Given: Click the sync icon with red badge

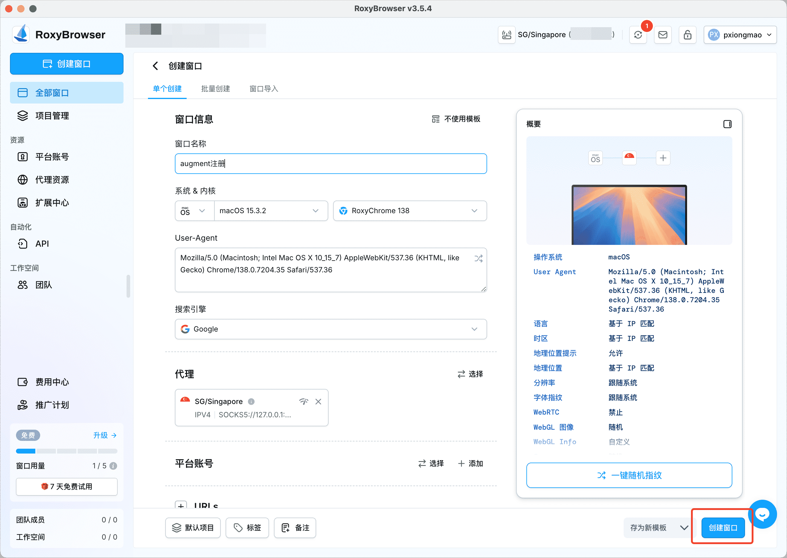Looking at the screenshot, I should click(638, 34).
